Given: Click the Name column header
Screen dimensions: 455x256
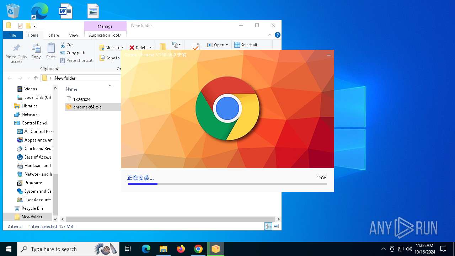Looking at the screenshot, I should (x=71, y=89).
